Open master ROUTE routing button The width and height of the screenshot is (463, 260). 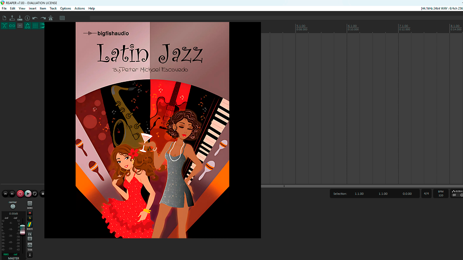(30, 225)
